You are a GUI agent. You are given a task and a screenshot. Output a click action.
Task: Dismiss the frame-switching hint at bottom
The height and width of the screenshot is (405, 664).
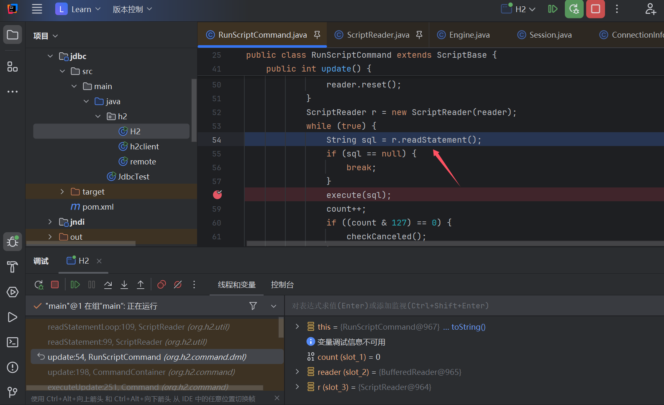coord(277,398)
